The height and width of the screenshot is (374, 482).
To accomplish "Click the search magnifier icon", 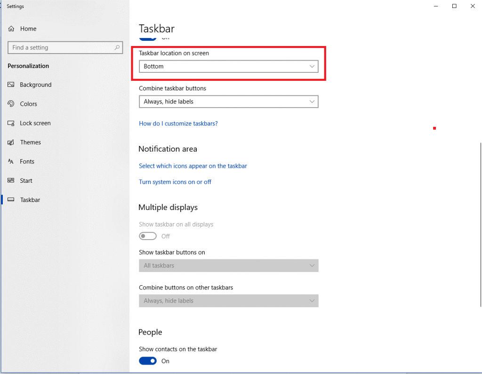I will 117,47.
